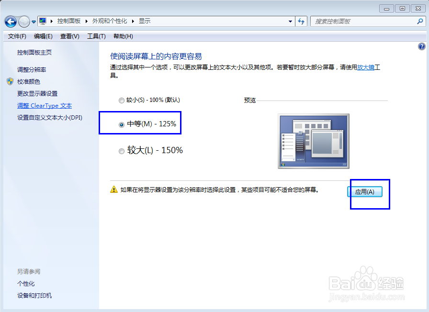This screenshot has width=429, height=312.
Task: Open the address bar dropdown arrow
Action: [290, 21]
